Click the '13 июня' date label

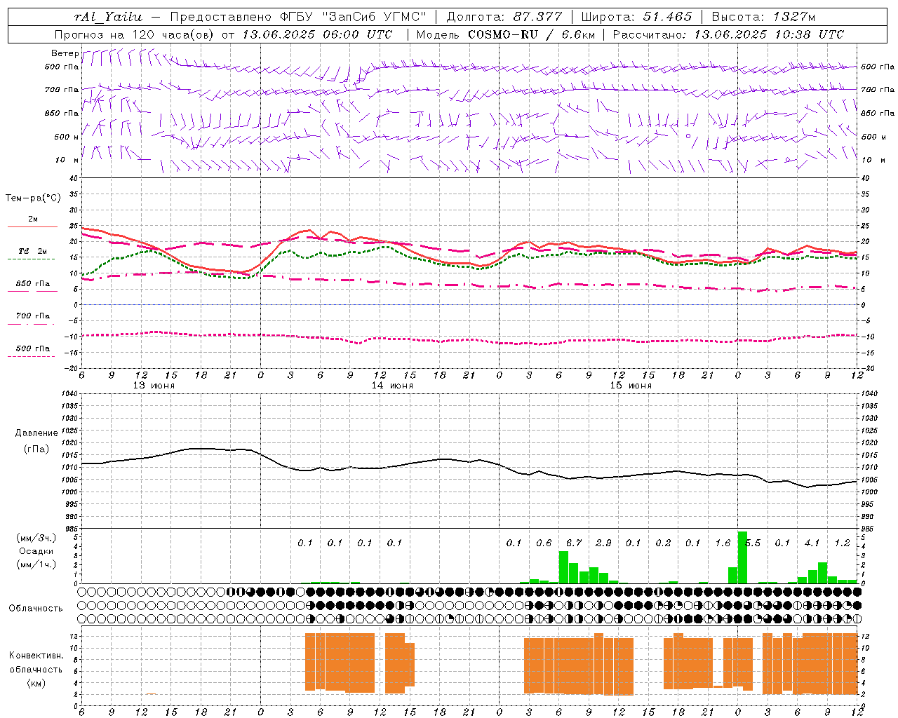(x=154, y=385)
